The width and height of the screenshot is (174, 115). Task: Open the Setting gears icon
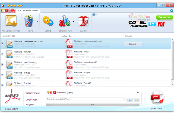tap(48, 21)
